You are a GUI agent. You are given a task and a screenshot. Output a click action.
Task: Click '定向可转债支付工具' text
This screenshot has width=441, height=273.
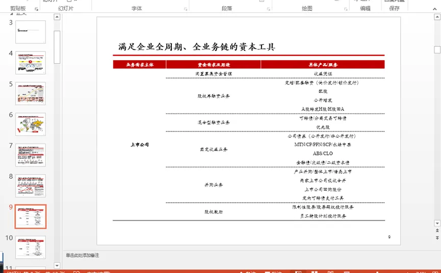click(x=323, y=198)
